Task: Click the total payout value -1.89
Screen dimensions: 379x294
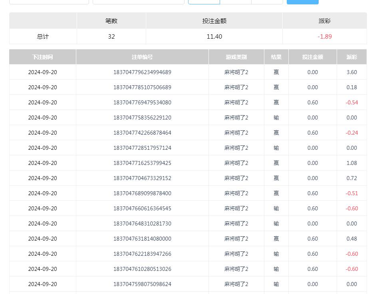Action: (324, 36)
